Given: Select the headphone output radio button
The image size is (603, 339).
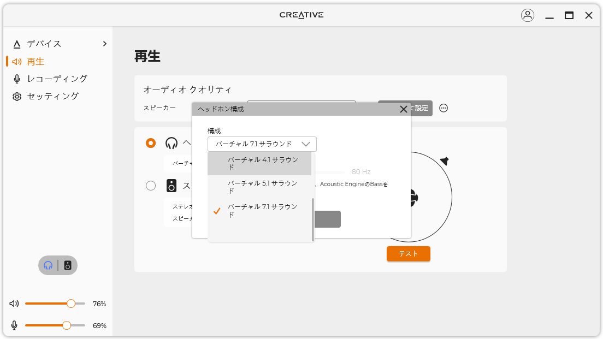Looking at the screenshot, I should (151, 143).
